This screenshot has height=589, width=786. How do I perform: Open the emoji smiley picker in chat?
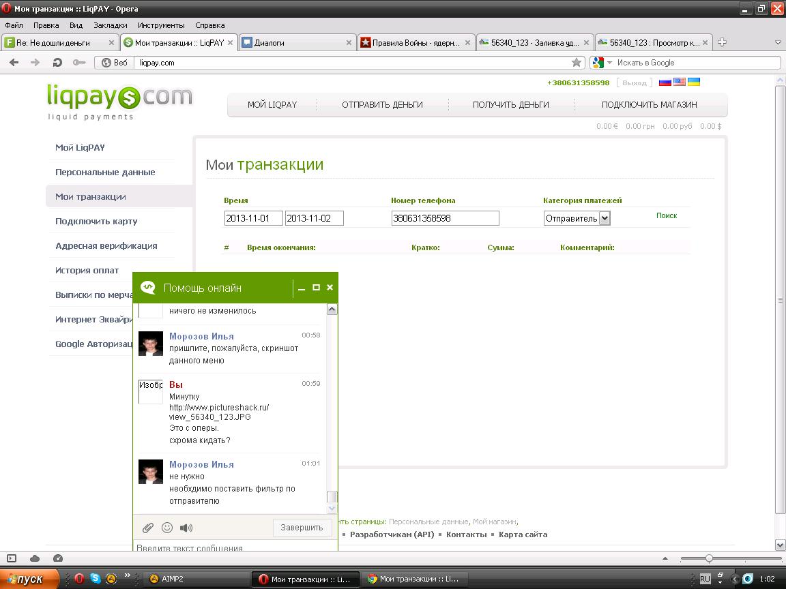coord(167,528)
